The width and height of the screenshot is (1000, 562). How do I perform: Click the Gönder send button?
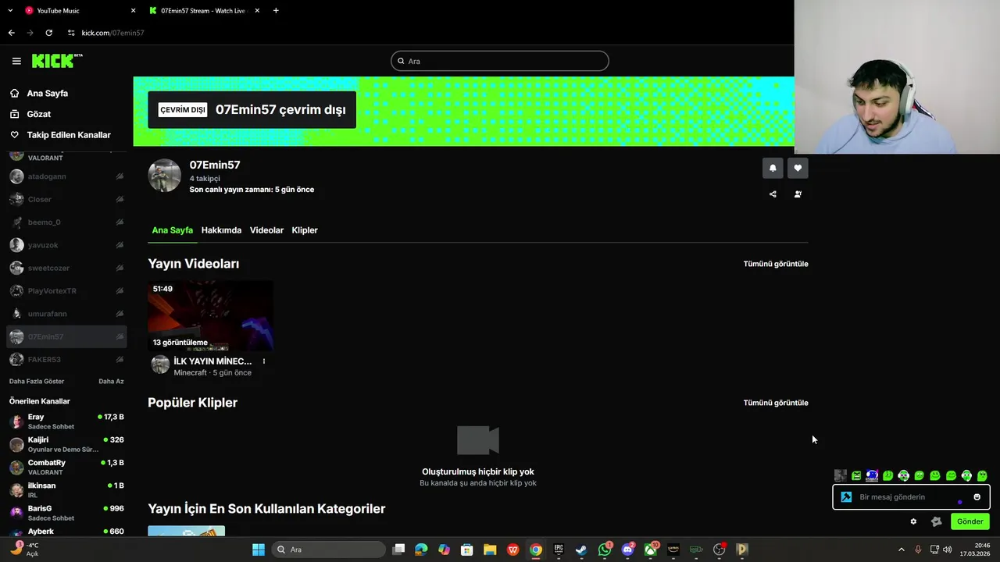point(970,521)
